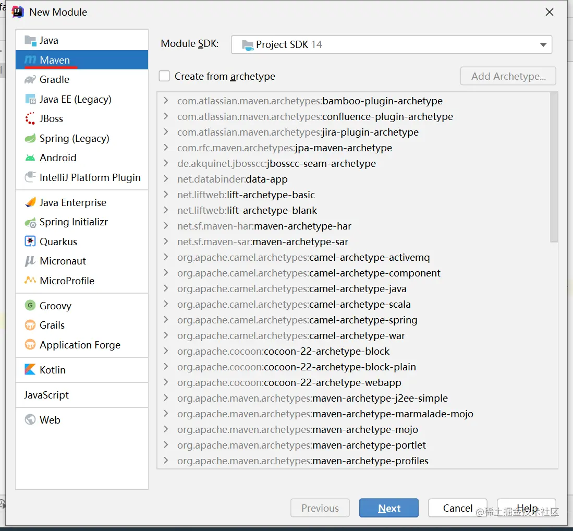The image size is (573, 531).
Task: Choose the Grails icon
Action: coord(30,325)
